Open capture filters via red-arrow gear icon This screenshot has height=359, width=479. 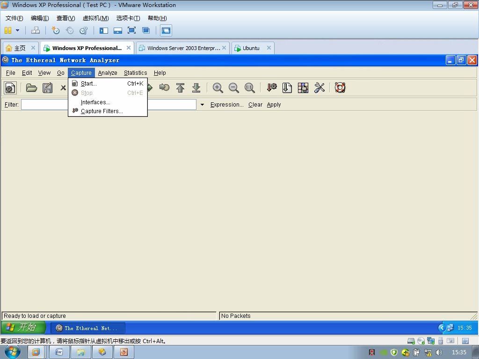[272, 88]
